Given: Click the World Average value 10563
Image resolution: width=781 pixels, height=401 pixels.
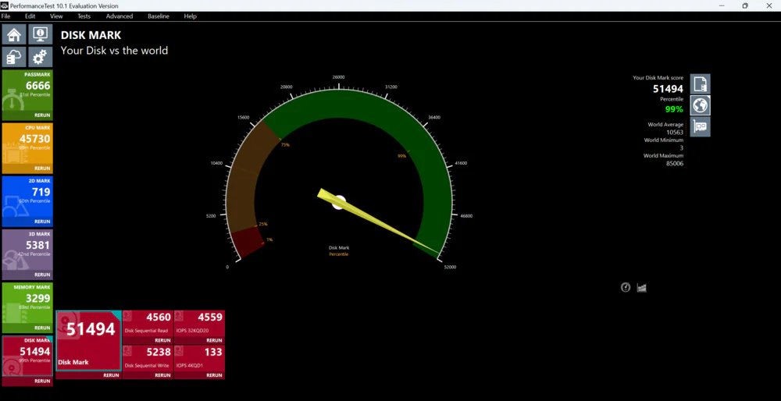Looking at the screenshot, I should click(675, 133).
